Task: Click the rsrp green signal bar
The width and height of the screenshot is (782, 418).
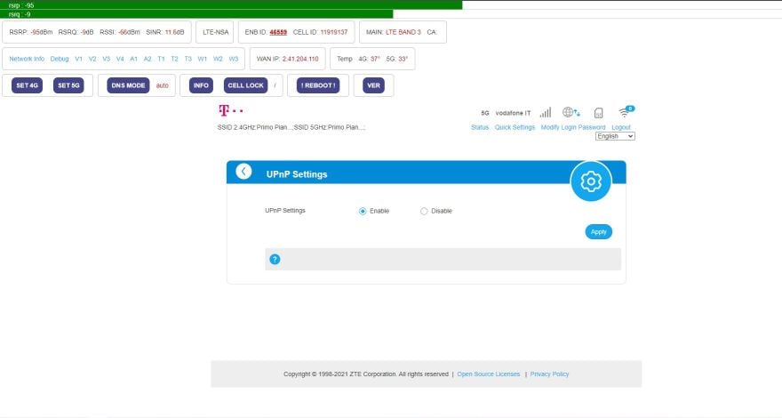Action: (x=231, y=4)
